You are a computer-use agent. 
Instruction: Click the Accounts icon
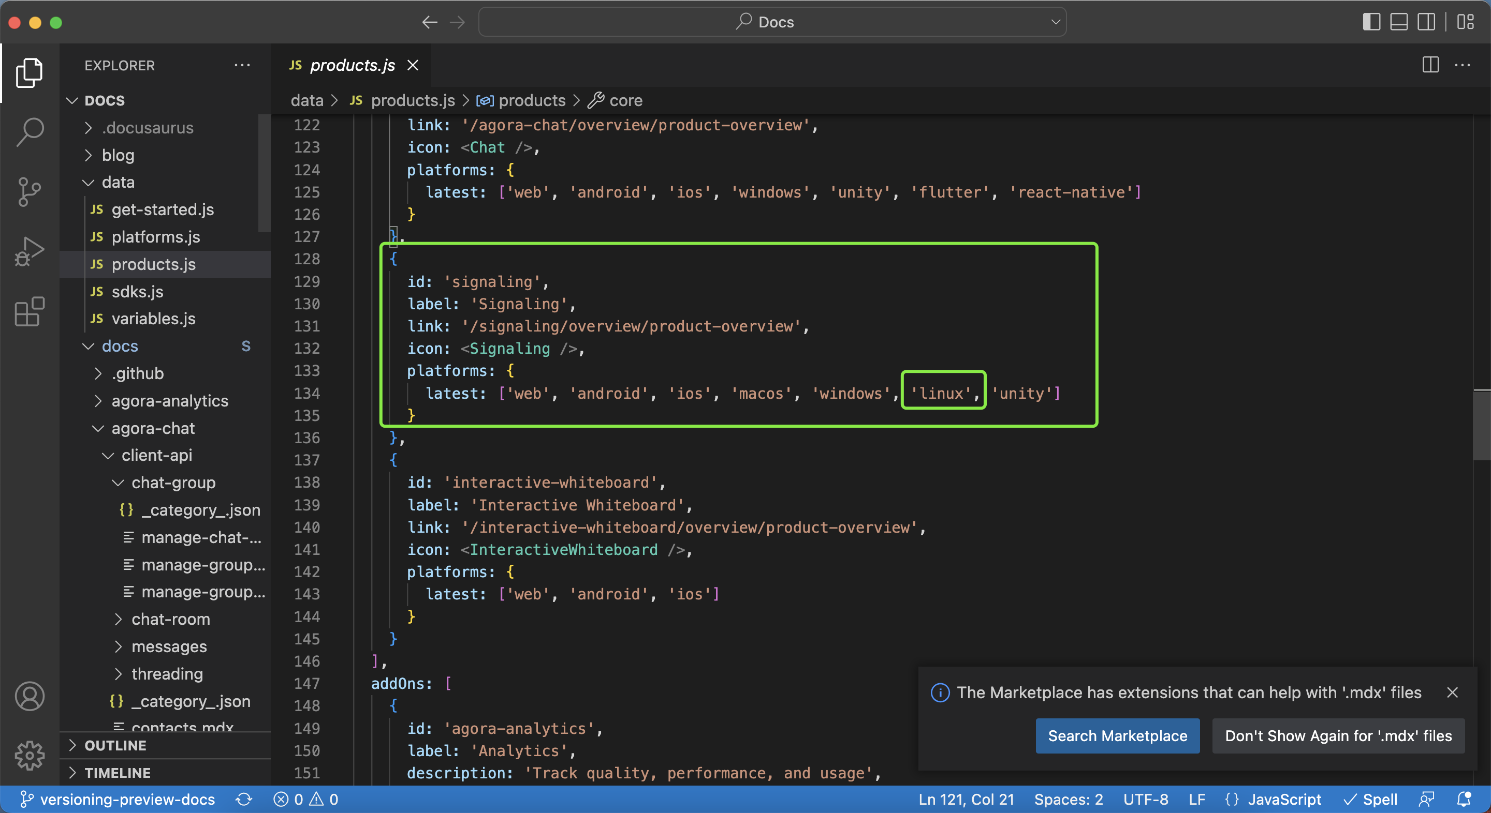coord(30,697)
